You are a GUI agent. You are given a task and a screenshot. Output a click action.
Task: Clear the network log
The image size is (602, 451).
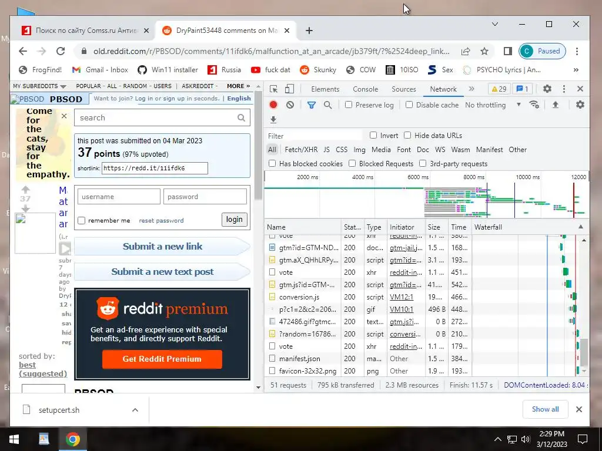(x=290, y=105)
